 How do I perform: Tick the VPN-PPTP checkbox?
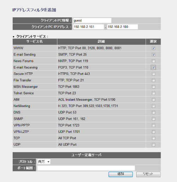pos(153,125)
